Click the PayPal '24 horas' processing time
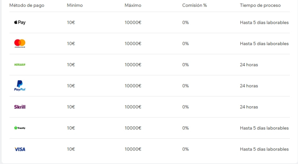 249,86
